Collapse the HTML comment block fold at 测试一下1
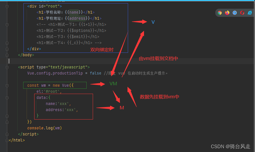The width and height of the screenshot is (255, 152). coord(7,25)
